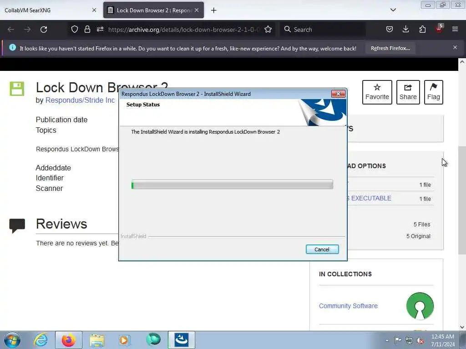Screen dimensions: 466x349
Task: Open the Community Software collection link
Action: (x=348, y=306)
